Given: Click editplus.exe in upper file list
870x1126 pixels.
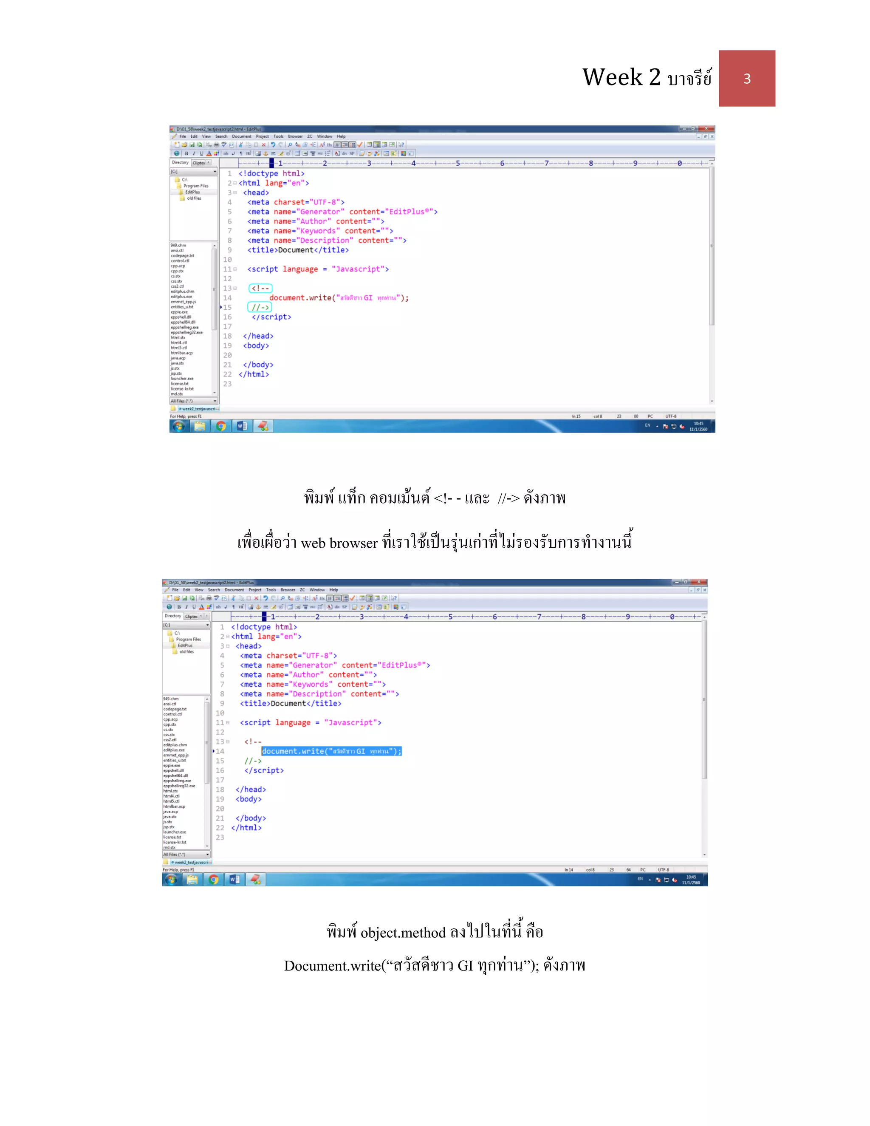Looking at the screenshot, I should pos(181,297).
